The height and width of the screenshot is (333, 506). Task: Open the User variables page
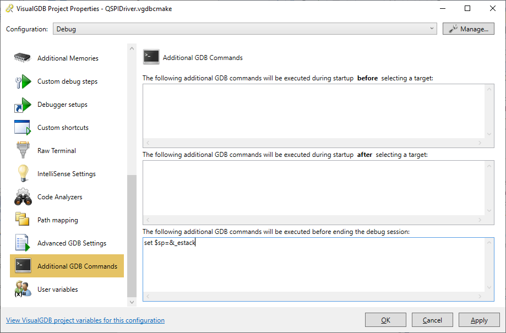click(67, 289)
